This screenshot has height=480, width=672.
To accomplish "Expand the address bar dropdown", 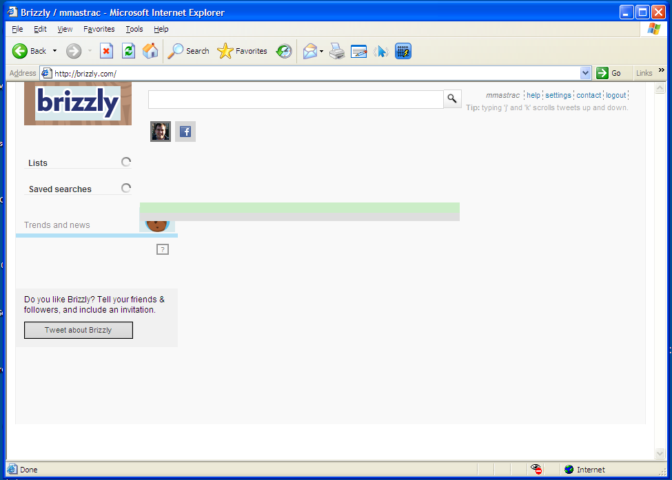I will point(585,73).
